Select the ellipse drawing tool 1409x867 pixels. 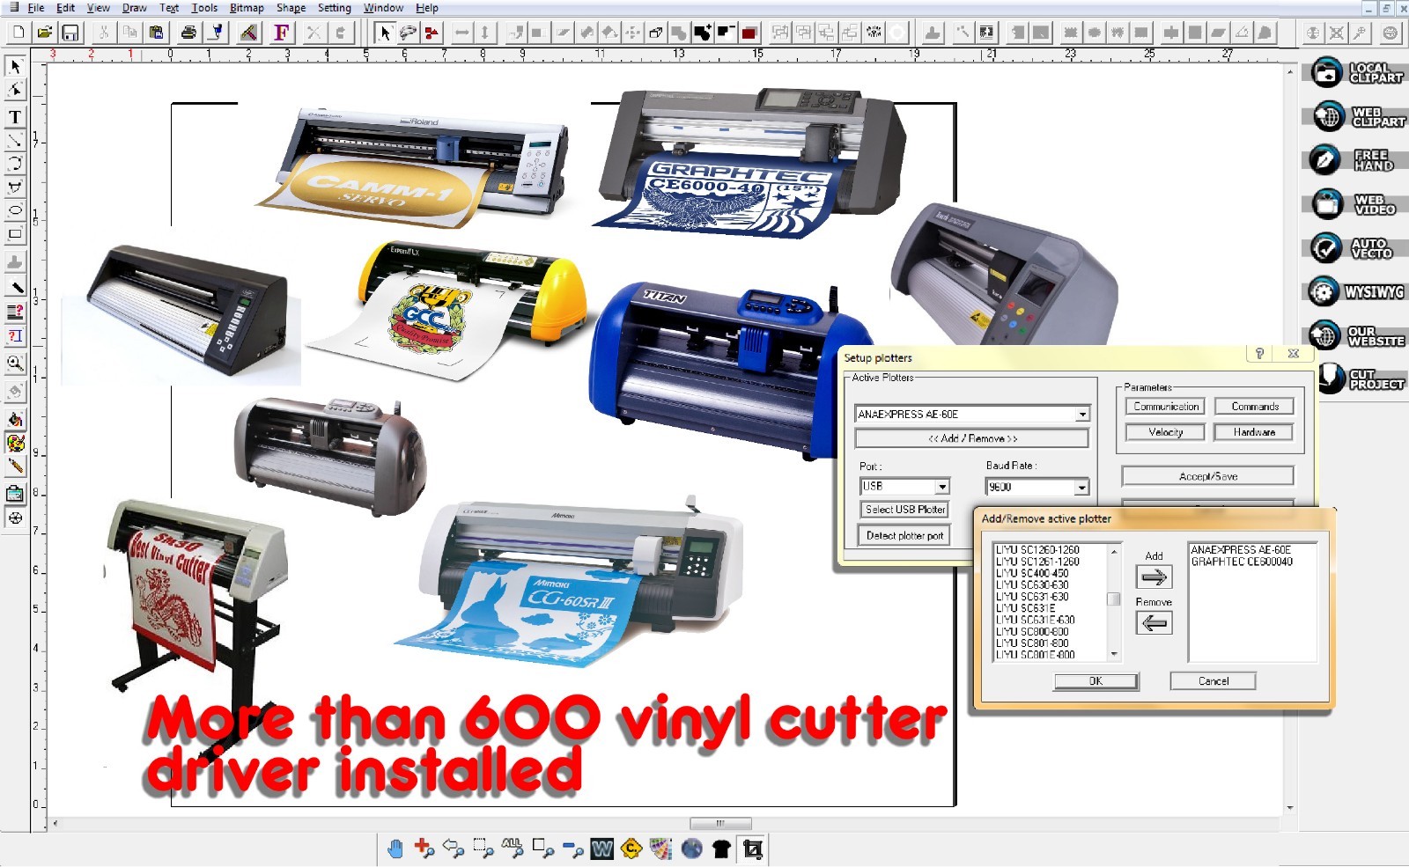[x=15, y=210]
